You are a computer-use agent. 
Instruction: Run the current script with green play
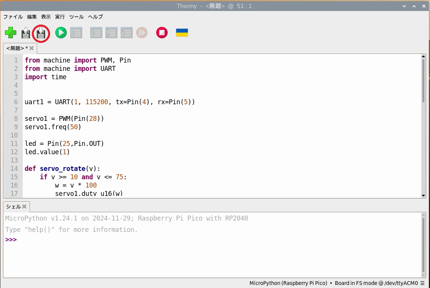coord(61,33)
